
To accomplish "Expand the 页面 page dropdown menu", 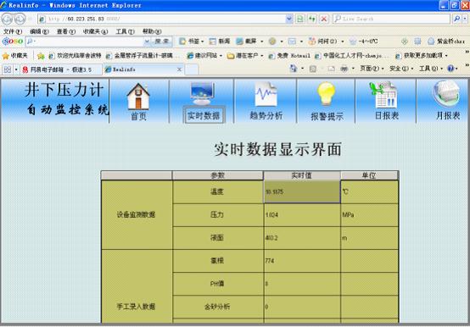I will pyautogui.click(x=372, y=69).
